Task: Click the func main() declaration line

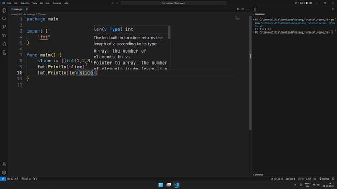Action: tap(44, 55)
